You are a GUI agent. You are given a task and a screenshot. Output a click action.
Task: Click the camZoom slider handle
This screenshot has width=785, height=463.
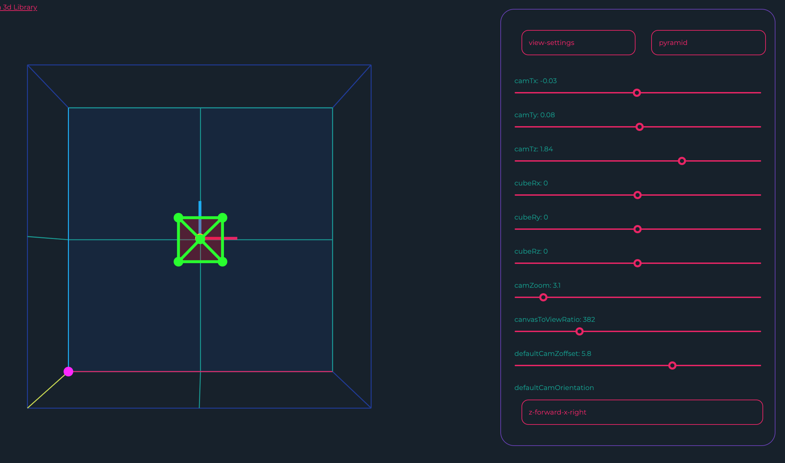[x=543, y=297]
